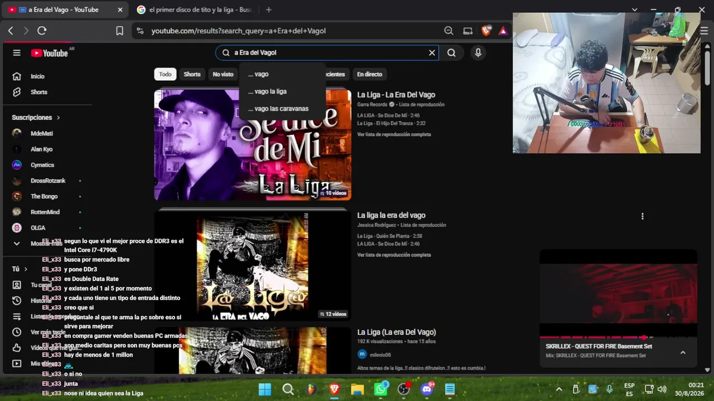This screenshot has height=401, width=714.
Task: Open the Se dice de Mi playlist thumbnail
Action: [253, 145]
